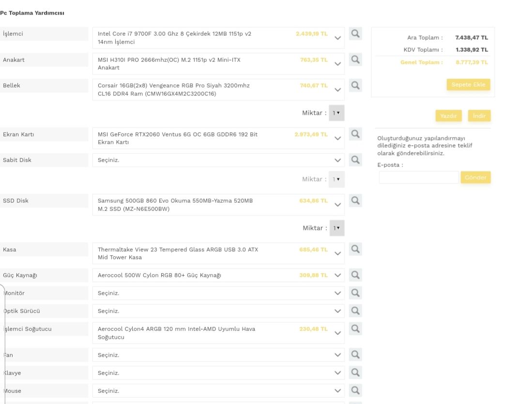Click the 2.973,49 TL graphics card price
Image resolution: width=522 pixels, height=404 pixels.
point(311,135)
